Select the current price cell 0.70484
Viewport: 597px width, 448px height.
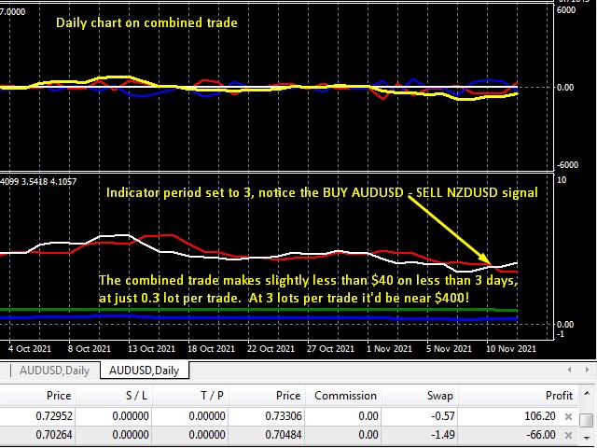coord(284,435)
